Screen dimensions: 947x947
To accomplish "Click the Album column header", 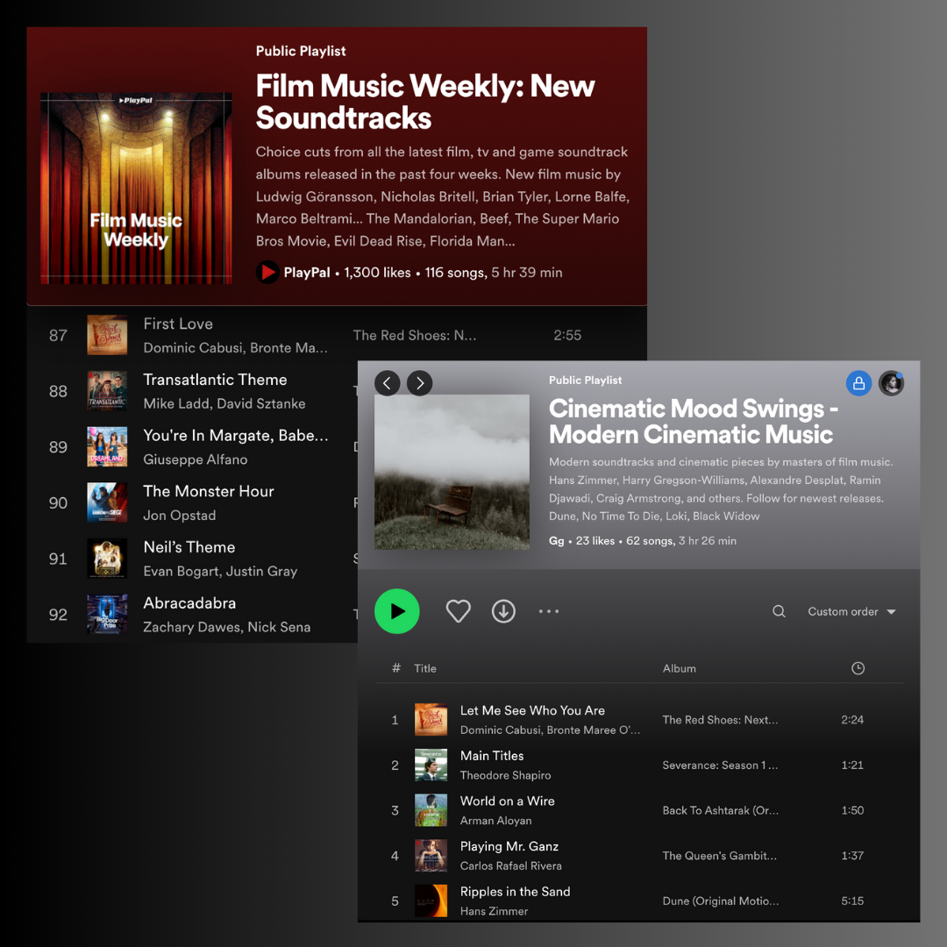I will tap(680, 668).
